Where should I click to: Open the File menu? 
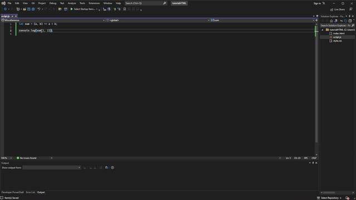(x=9, y=3)
